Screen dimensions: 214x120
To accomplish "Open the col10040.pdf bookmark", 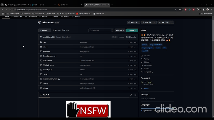I will pyautogui.click(x=98, y=13).
